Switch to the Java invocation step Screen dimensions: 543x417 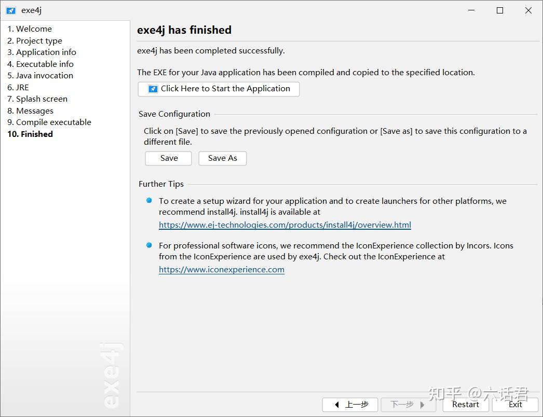point(40,76)
